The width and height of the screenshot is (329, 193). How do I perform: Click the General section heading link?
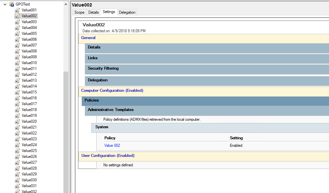click(x=88, y=38)
